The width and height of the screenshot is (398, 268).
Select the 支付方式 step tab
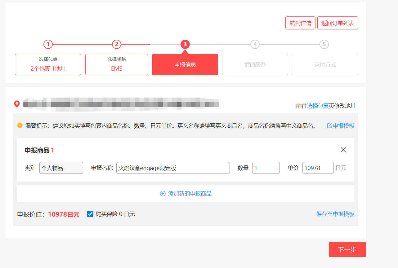[x=325, y=65]
